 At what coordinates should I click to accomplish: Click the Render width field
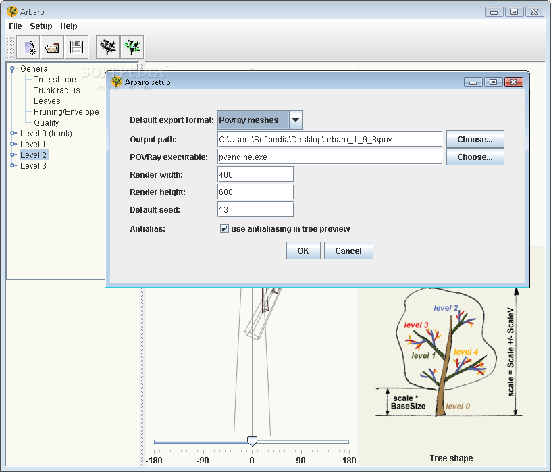pyautogui.click(x=255, y=174)
